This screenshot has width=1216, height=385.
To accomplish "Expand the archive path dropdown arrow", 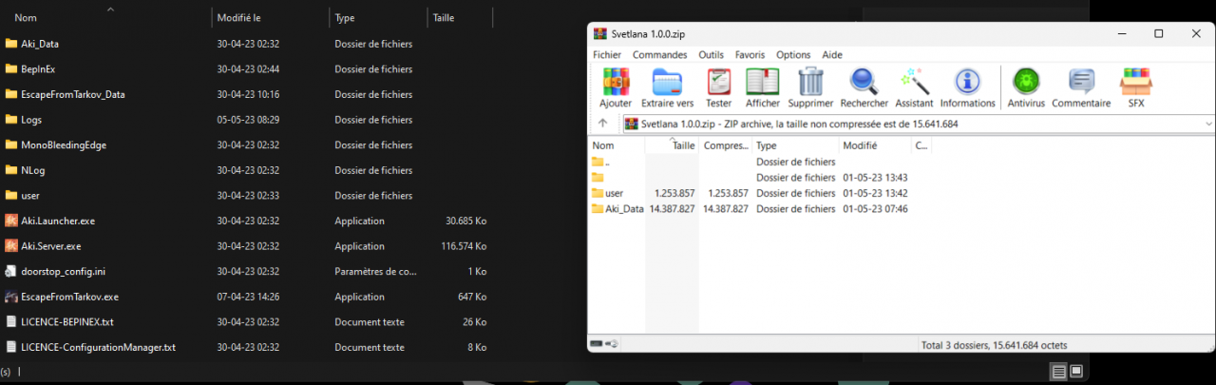I will click(x=1207, y=124).
